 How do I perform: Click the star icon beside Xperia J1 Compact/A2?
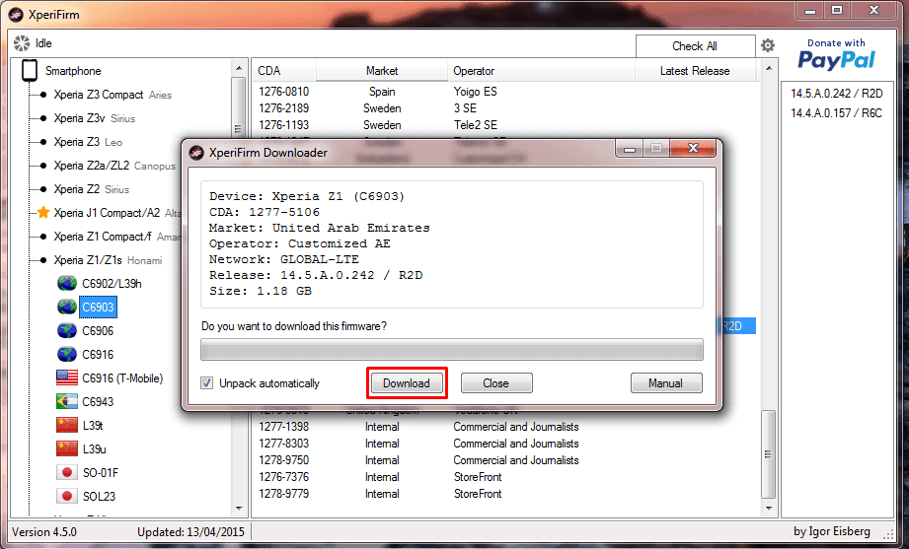tap(42, 213)
